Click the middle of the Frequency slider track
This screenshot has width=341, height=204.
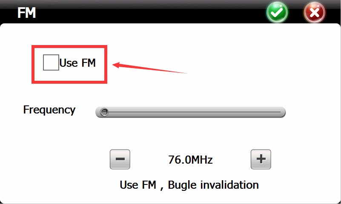190,112
